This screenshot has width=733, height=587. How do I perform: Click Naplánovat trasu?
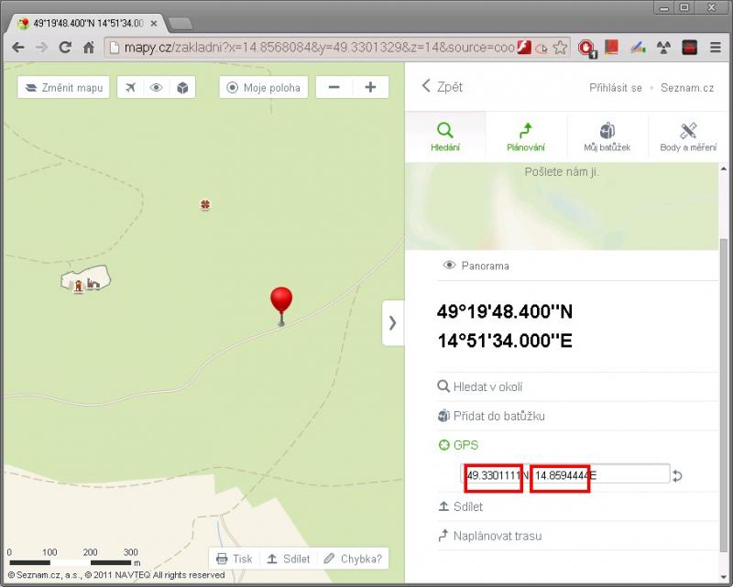click(x=498, y=536)
